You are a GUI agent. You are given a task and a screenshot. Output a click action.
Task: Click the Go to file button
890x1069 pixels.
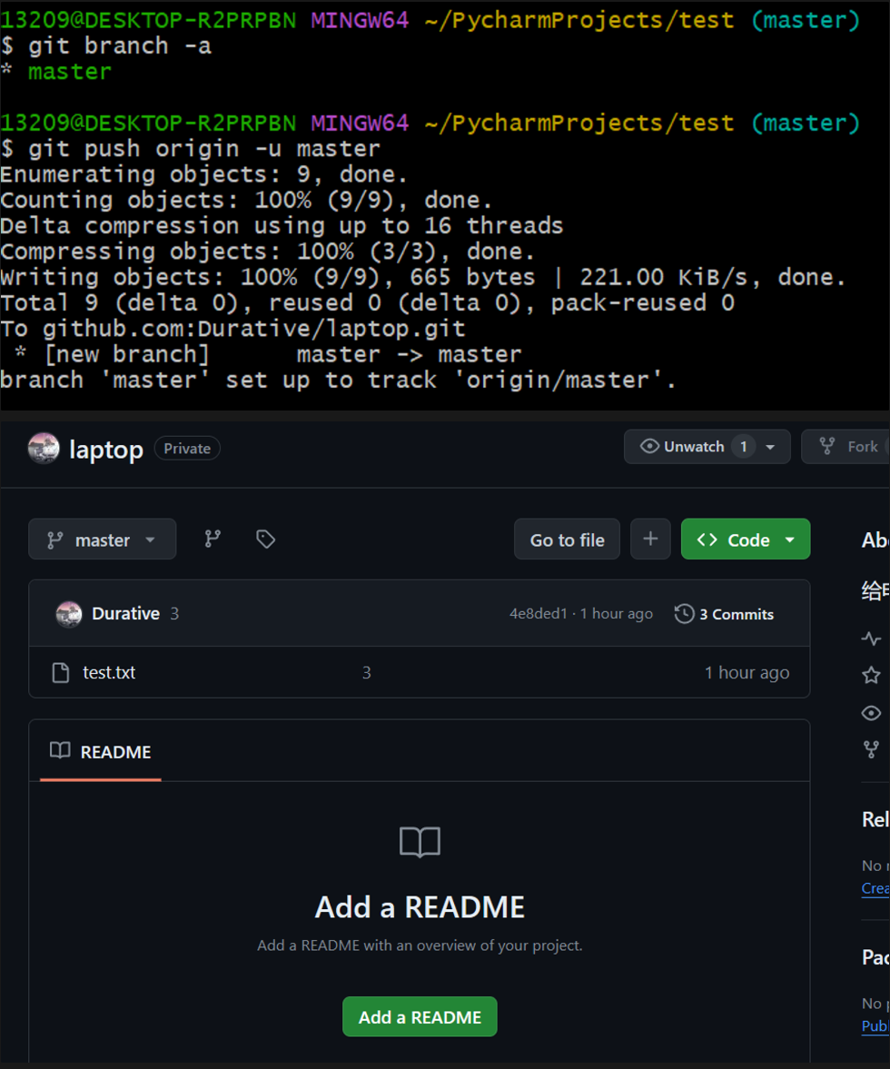567,539
